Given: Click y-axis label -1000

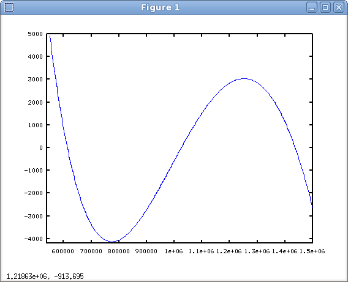Looking at the screenshot, I should coord(34,171).
